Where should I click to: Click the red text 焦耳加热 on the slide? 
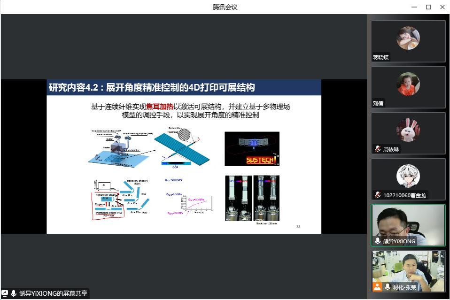(x=160, y=107)
